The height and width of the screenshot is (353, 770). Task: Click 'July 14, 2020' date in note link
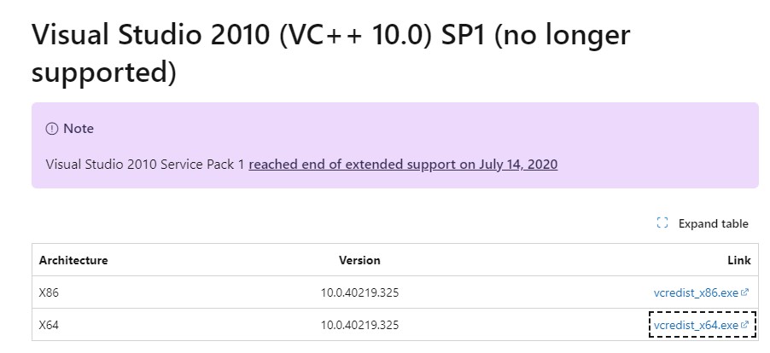[518, 165]
